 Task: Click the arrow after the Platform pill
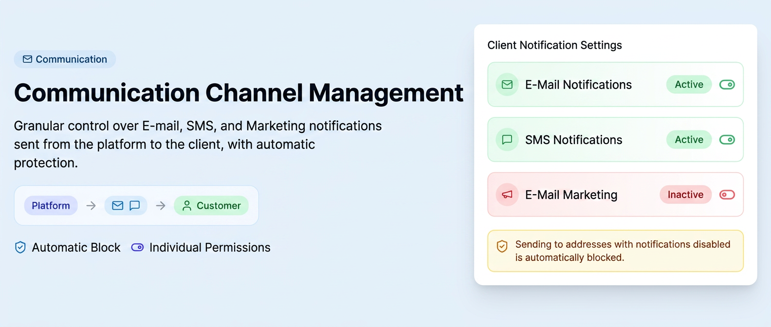pyautogui.click(x=91, y=206)
